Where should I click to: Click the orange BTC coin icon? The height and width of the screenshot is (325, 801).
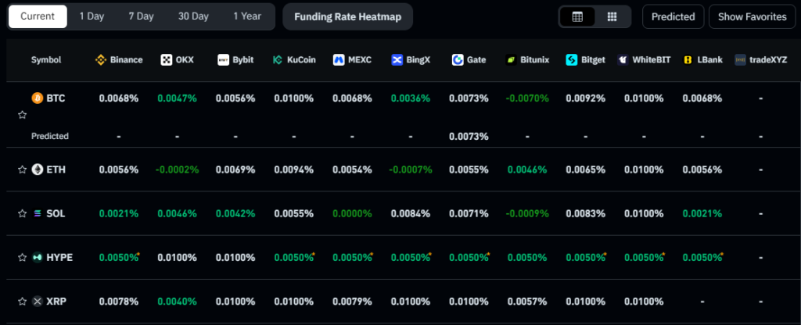(38, 98)
